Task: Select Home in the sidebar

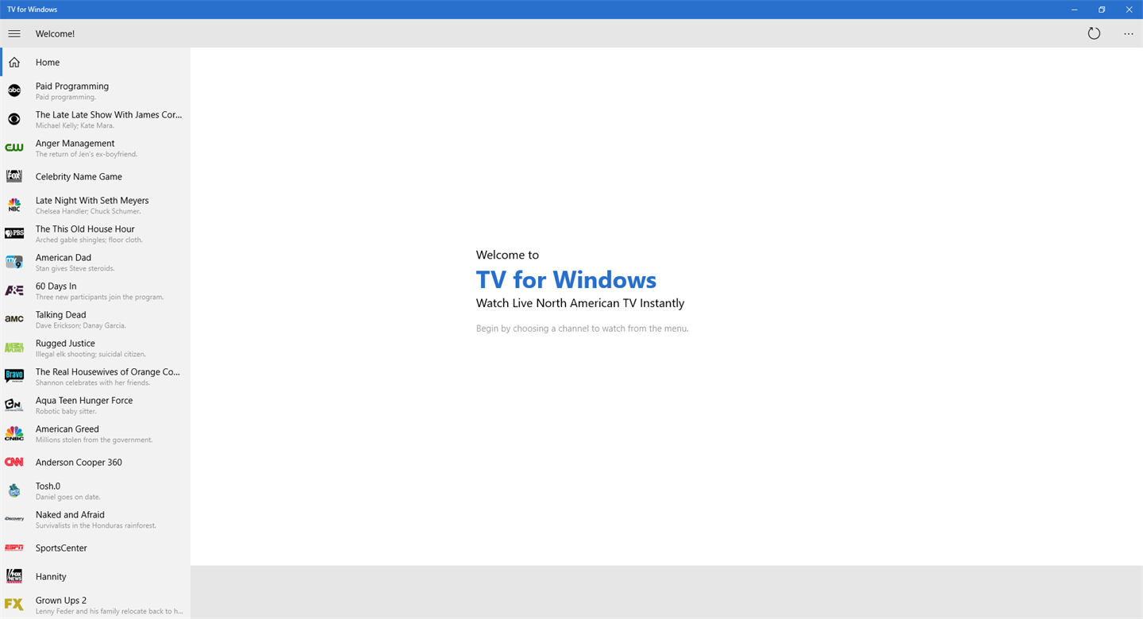Action: pos(95,62)
